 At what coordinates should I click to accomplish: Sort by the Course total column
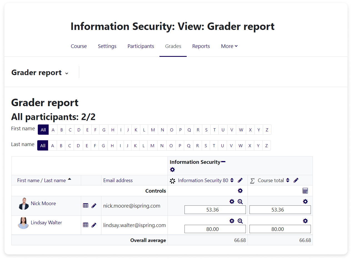(288, 180)
